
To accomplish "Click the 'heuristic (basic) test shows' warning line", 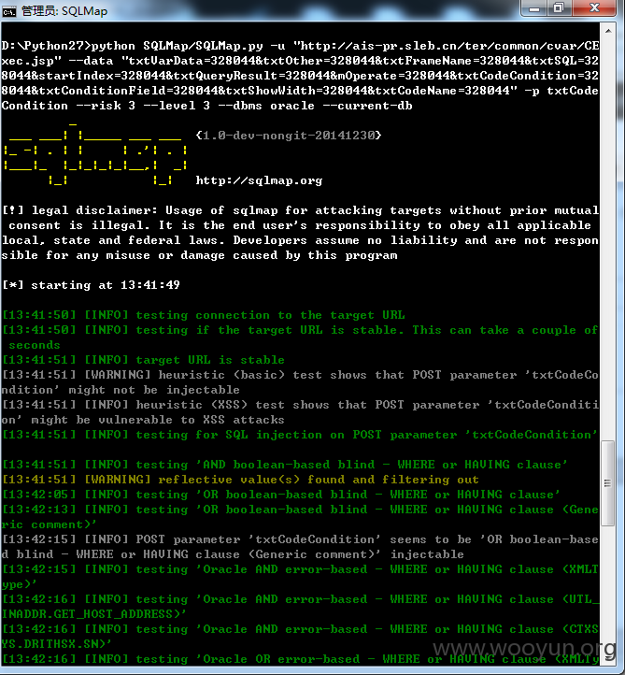I will click(x=300, y=382).
